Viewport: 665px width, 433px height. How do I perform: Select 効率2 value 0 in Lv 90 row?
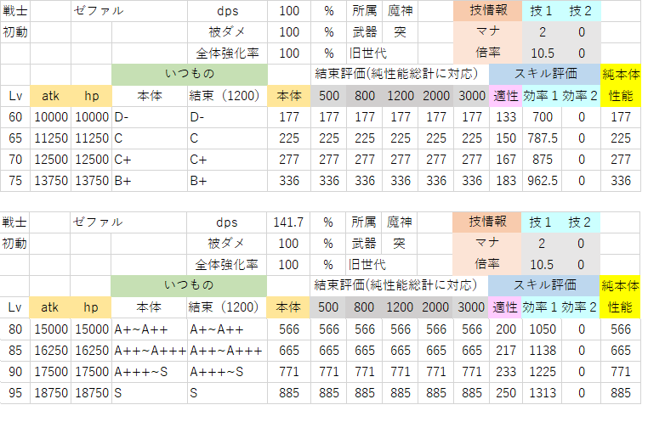point(582,372)
